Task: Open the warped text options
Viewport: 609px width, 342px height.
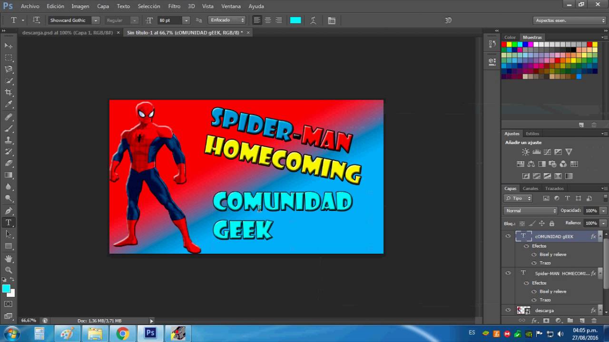Action: [313, 20]
